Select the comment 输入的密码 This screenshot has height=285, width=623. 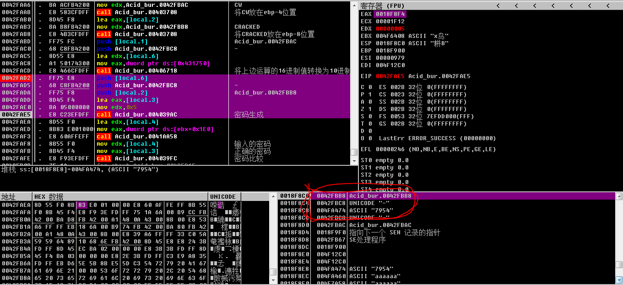252,144
